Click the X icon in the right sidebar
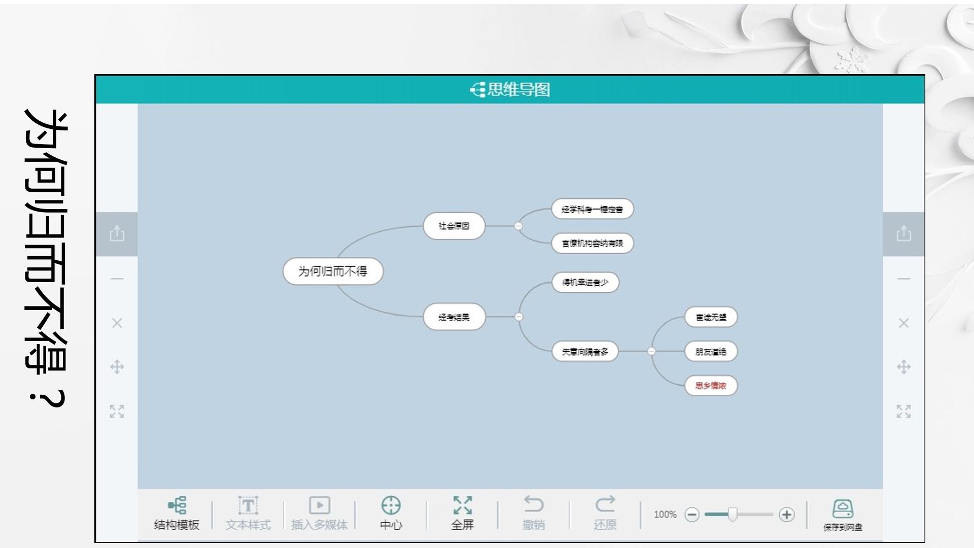974x548 pixels. click(x=903, y=323)
